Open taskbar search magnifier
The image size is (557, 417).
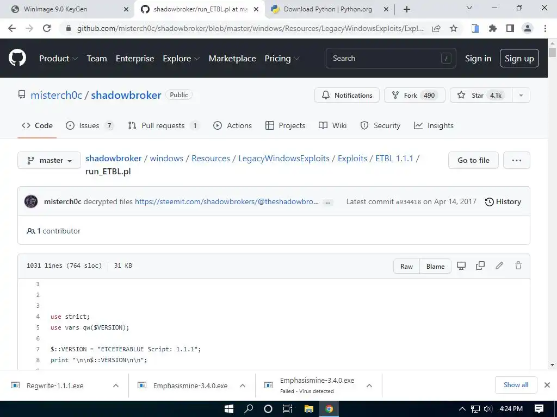pyautogui.click(x=249, y=409)
